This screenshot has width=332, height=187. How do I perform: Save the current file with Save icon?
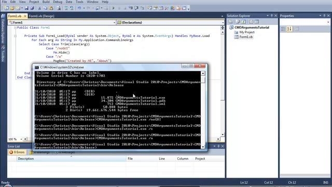click(26, 8)
